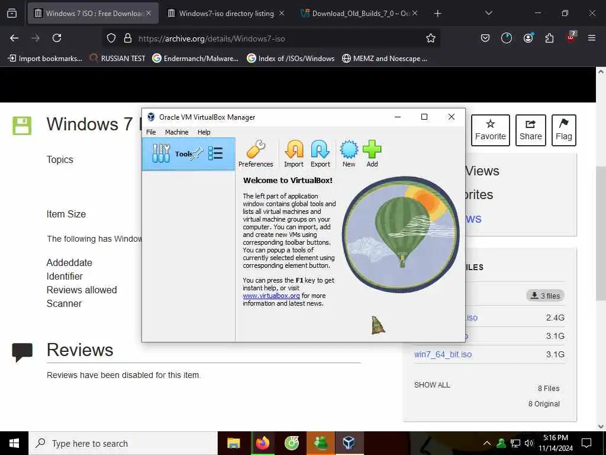This screenshot has width=606, height=455.
Task: Open the Extensions puzzle icon
Action: click(549, 38)
